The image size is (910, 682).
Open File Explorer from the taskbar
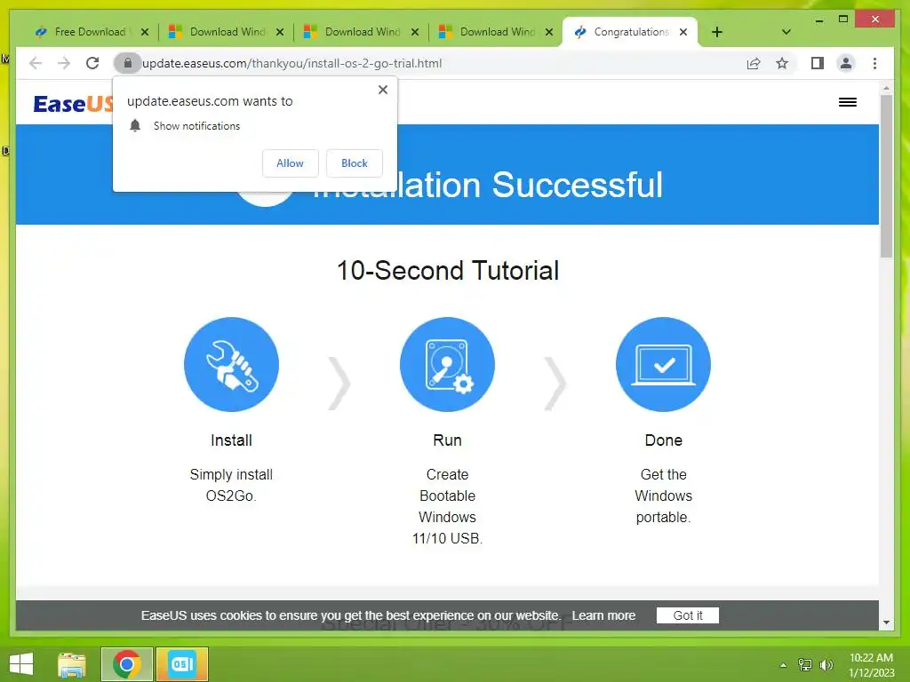72,664
